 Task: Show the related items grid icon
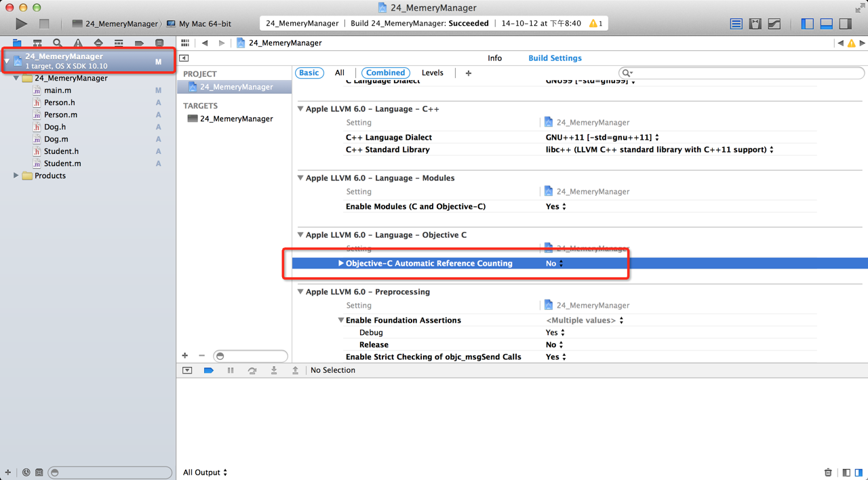tap(185, 43)
